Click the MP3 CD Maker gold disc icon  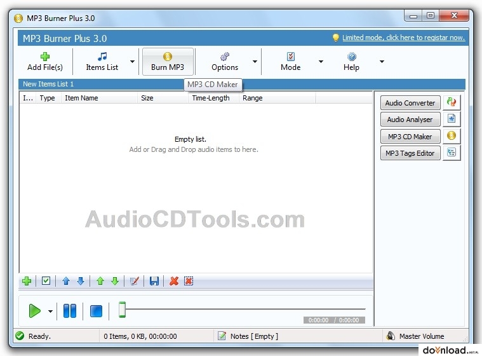coord(452,135)
